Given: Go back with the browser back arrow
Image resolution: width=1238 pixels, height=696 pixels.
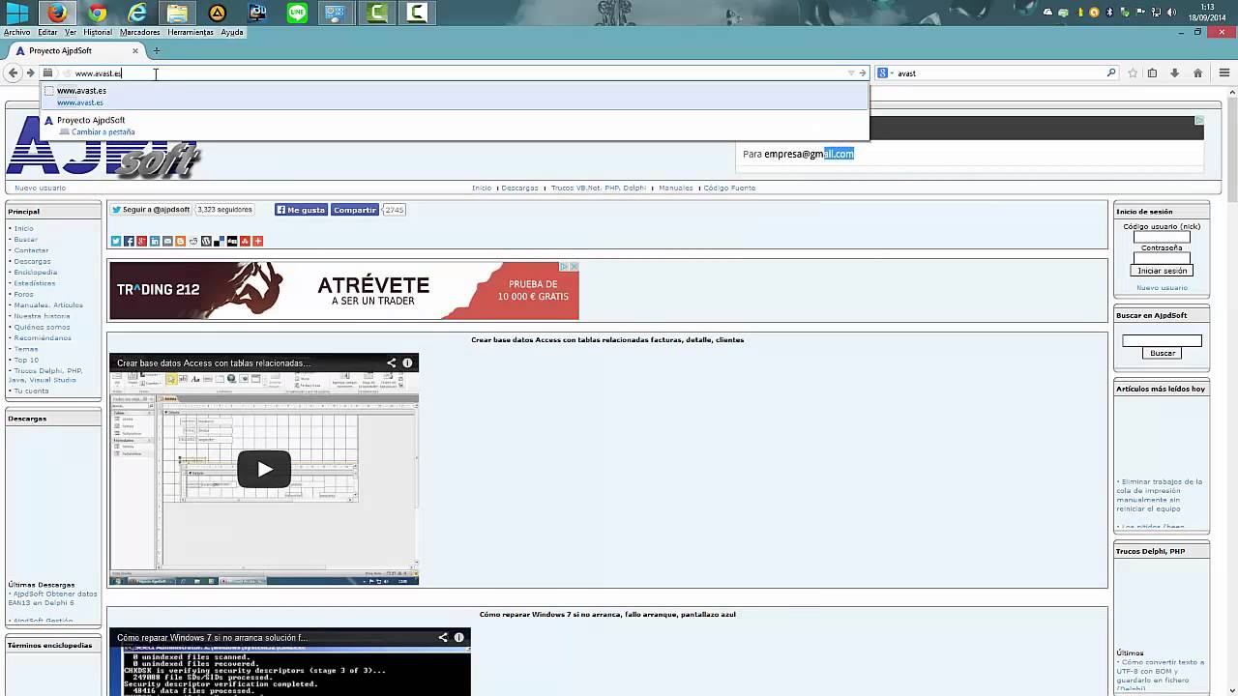Looking at the screenshot, I should (13, 72).
